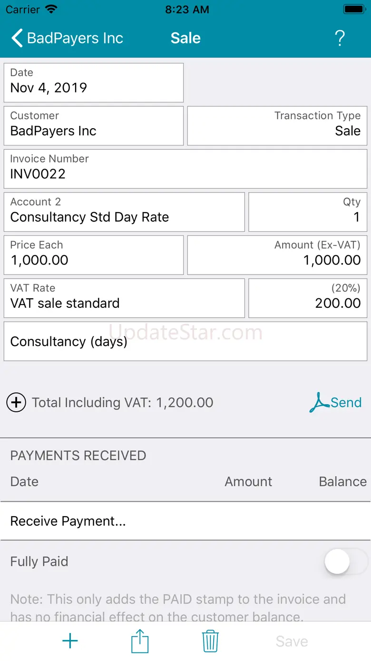Image resolution: width=371 pixels, height=661 pixels.
Task: Tap the battery indicator in status bar
Action: pos(354,10)
